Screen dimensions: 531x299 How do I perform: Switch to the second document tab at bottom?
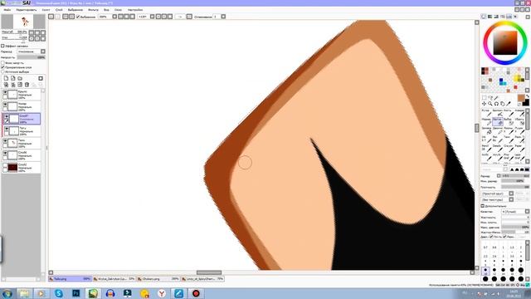click(114, 279)
